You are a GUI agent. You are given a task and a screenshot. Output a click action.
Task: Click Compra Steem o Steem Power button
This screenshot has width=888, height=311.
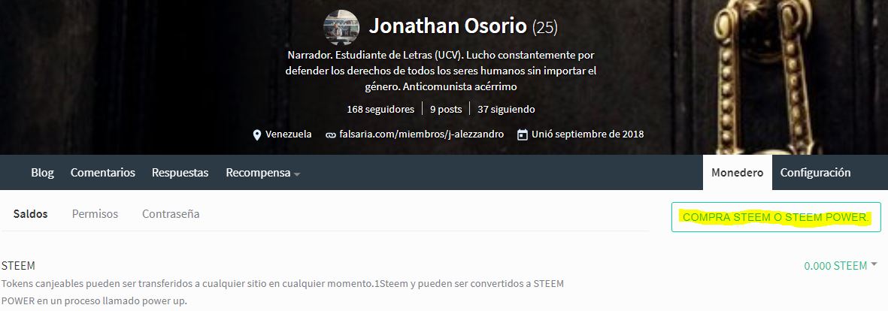coord(776,217)
